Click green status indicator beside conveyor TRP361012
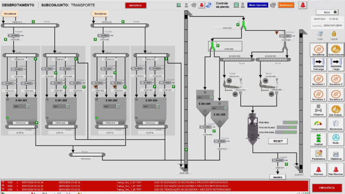The image size is (345, 194). click(123, 22)
